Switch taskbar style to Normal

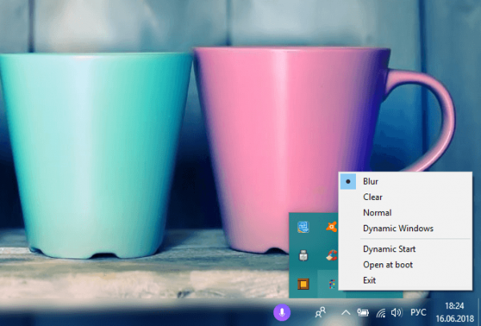coord(405,213)
